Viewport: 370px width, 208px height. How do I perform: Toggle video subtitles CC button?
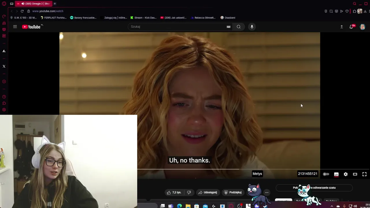pyautogui.click(x=336, y=174)
